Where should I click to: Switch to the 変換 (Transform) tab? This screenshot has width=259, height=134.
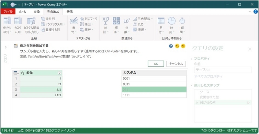click(x=37, y=12)
